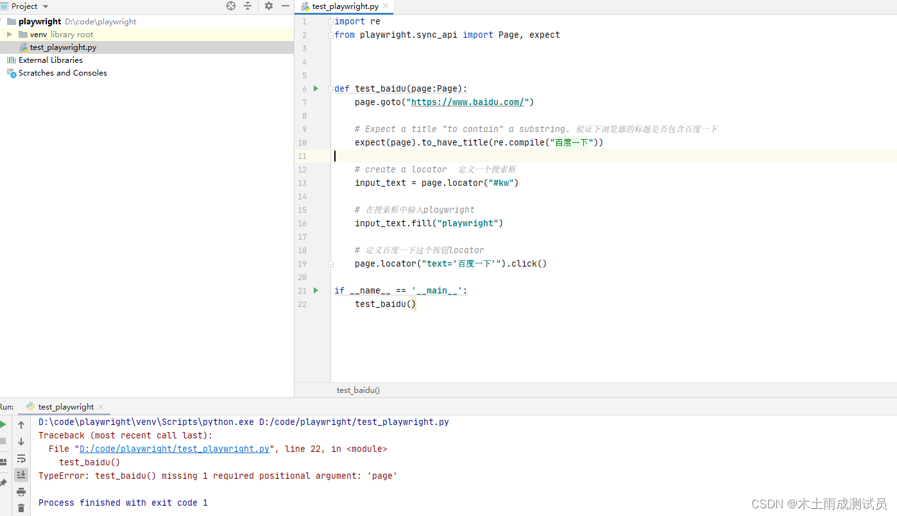Viewport: 897px width, 516px height.
Task: Click 'Traceback (most recent call last):' line
Action: [126, 435]
